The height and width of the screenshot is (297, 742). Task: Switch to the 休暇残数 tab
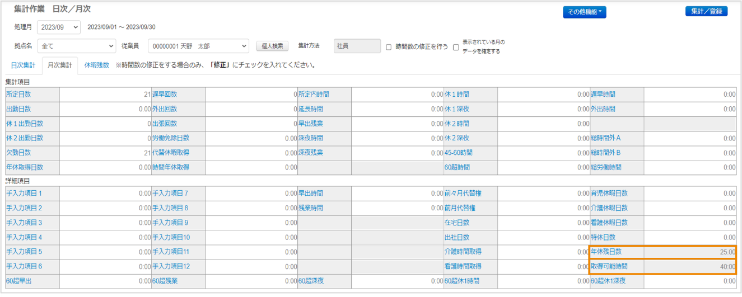pos(96,65)
